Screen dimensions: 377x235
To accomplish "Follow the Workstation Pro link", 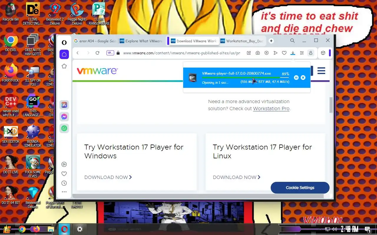I will [x=271, y=108].
